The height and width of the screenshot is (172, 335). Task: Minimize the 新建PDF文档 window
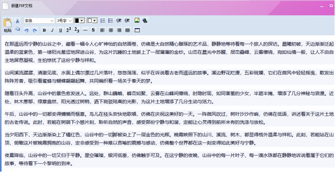(x=322, y=6)
